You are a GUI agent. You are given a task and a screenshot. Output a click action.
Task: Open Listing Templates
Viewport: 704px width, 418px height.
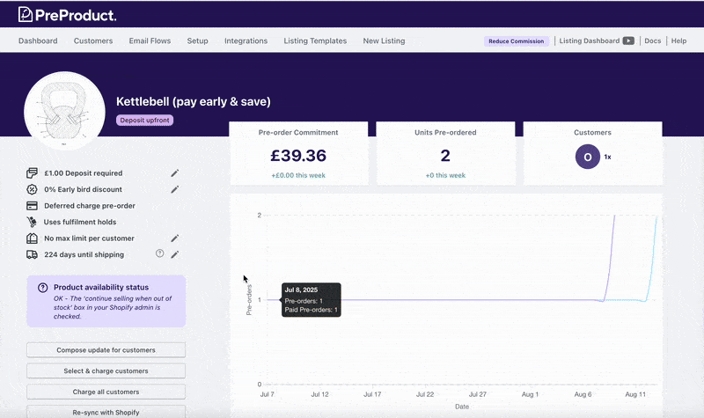pyautogui.click(x=315, y=40)
